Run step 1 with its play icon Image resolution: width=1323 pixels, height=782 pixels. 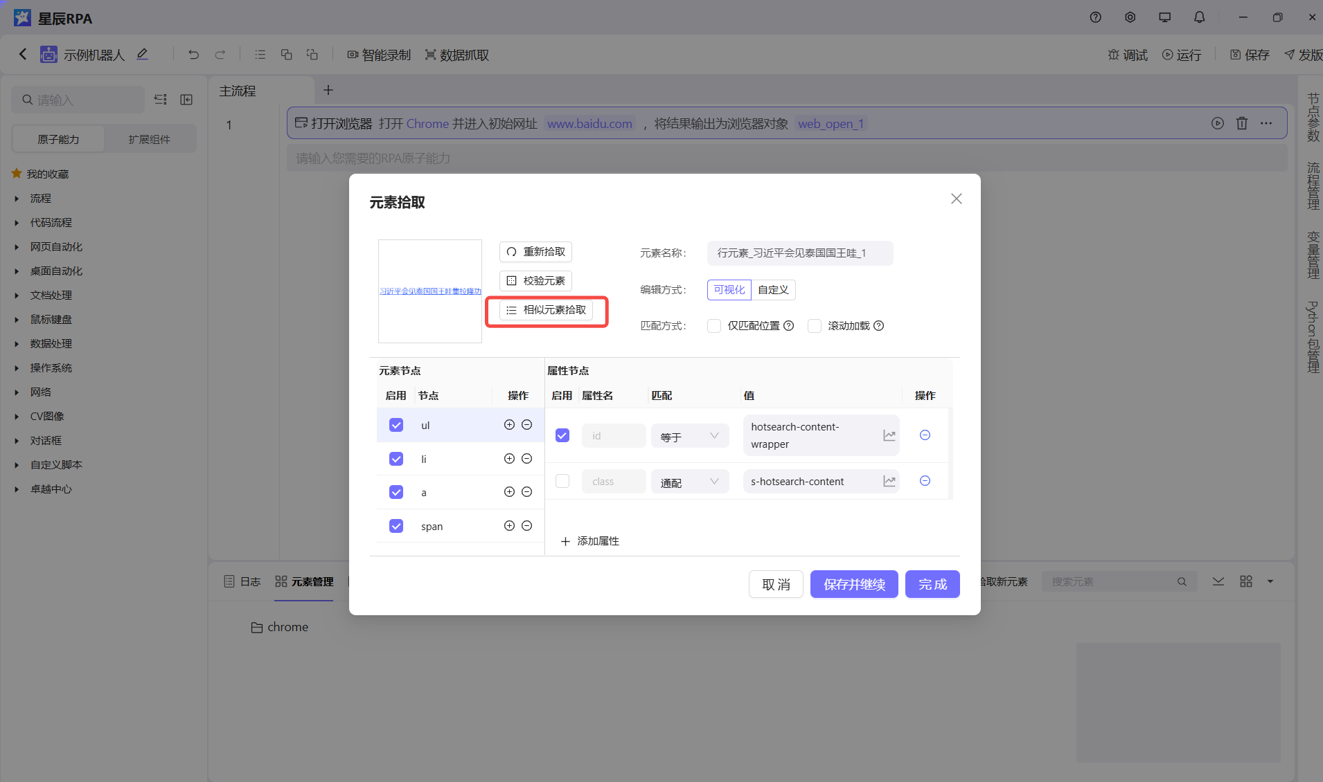pyautogui.click(x=1217, y=123)
